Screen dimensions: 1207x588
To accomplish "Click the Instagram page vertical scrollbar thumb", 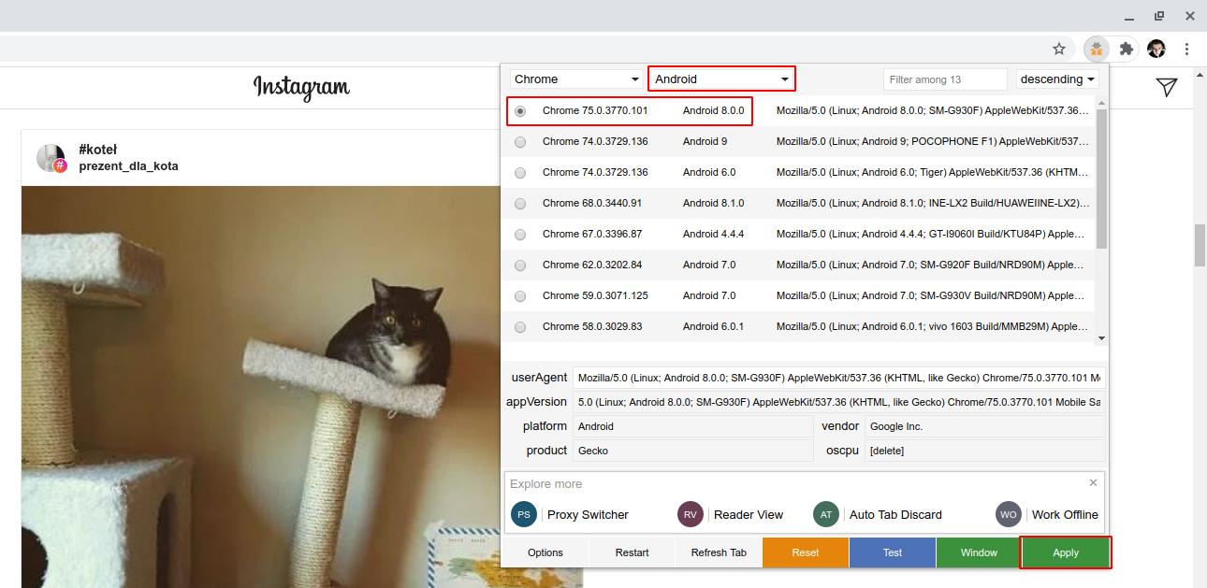I will pos(1200,245).
